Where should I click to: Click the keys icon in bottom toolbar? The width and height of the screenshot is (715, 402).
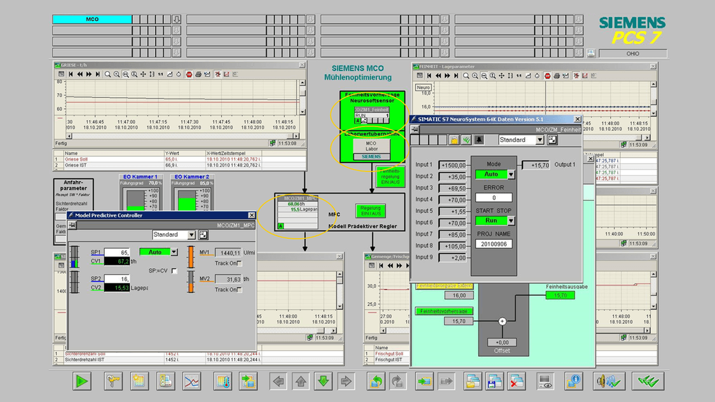click(113, 381)
